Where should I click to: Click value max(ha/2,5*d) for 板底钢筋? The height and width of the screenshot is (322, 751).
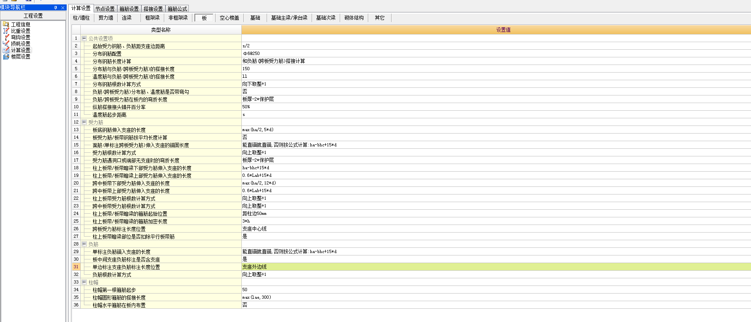click(496, 130)
